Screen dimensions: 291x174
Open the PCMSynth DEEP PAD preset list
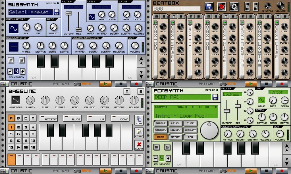(183, 97)
